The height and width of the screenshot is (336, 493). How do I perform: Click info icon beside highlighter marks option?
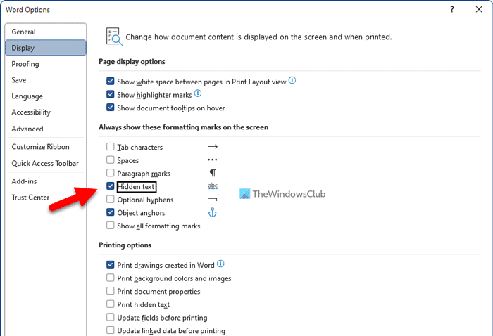[x=198, y=93]
